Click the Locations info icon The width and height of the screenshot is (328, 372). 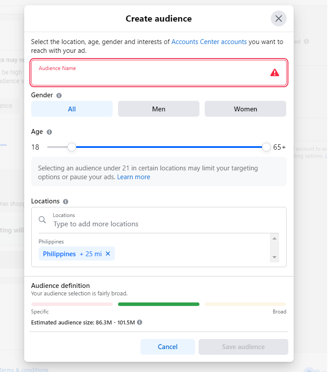coord(66,202)
